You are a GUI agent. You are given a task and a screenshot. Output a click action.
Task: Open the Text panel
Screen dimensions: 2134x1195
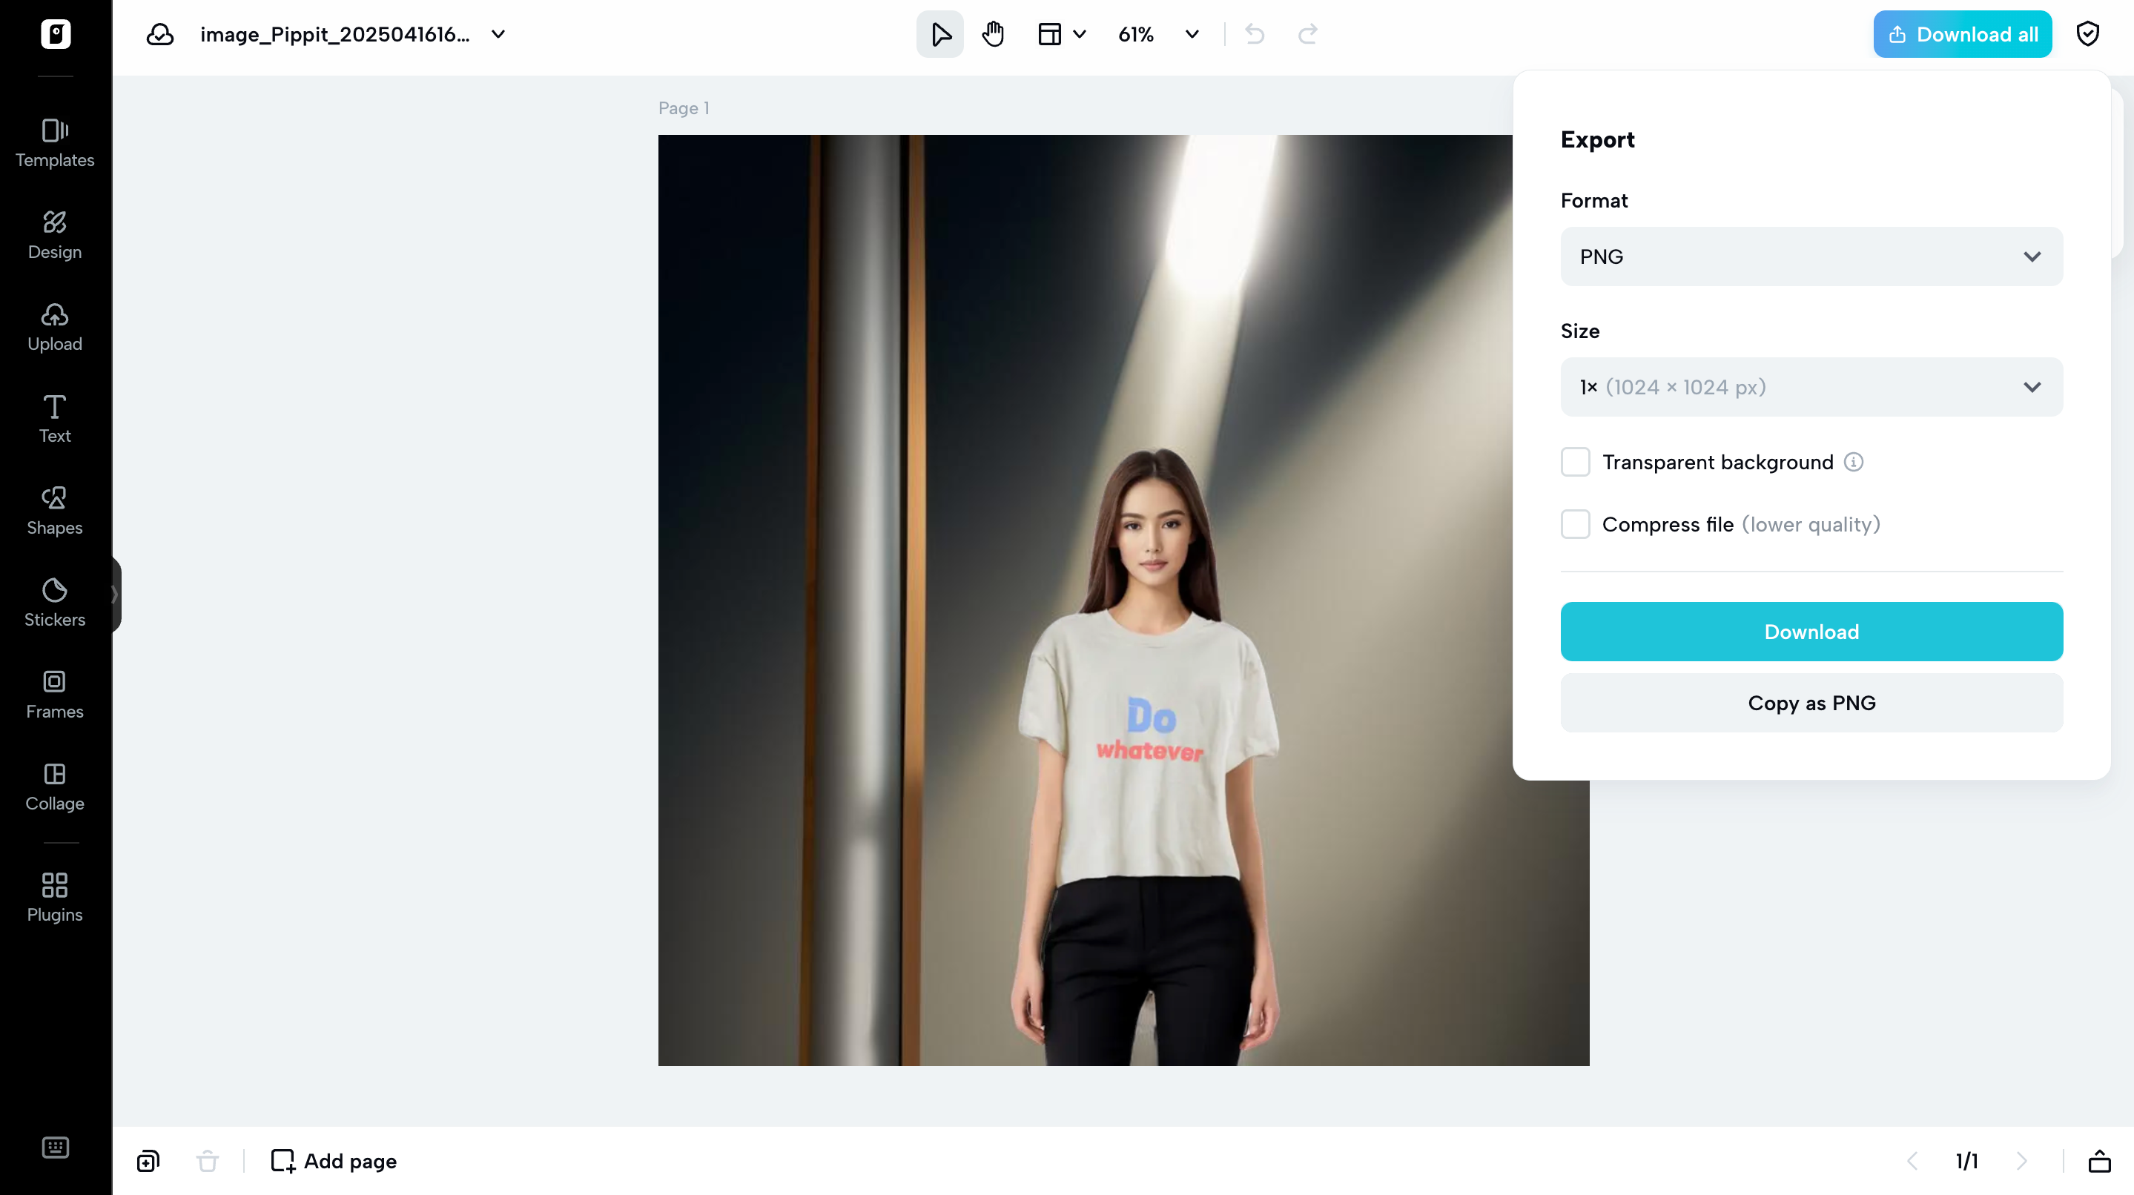click(x=55, y=418)
